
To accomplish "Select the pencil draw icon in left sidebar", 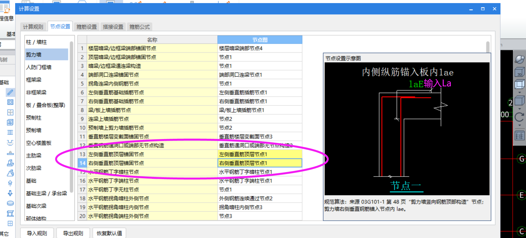I will [x=10, y=92].
